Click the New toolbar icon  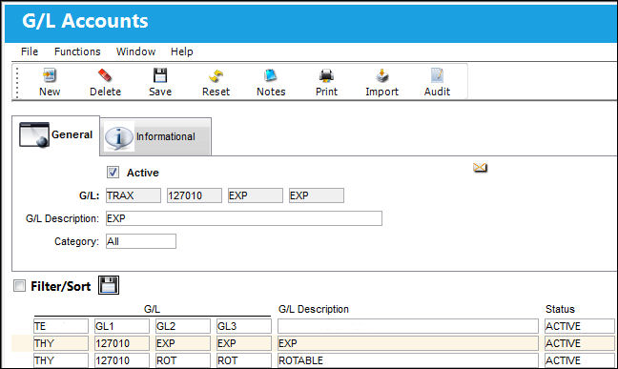coord(50,75)
